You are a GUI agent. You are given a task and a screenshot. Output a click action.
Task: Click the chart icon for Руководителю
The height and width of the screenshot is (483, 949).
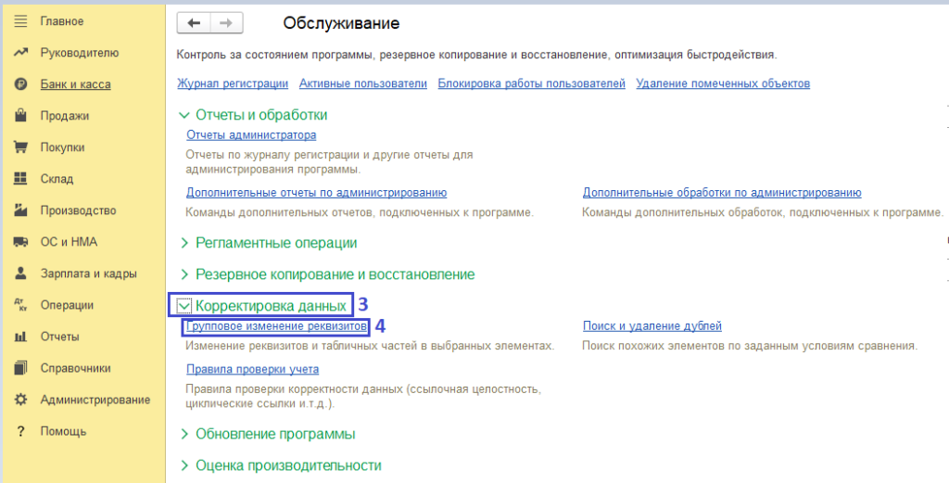[x=20, y=53]
